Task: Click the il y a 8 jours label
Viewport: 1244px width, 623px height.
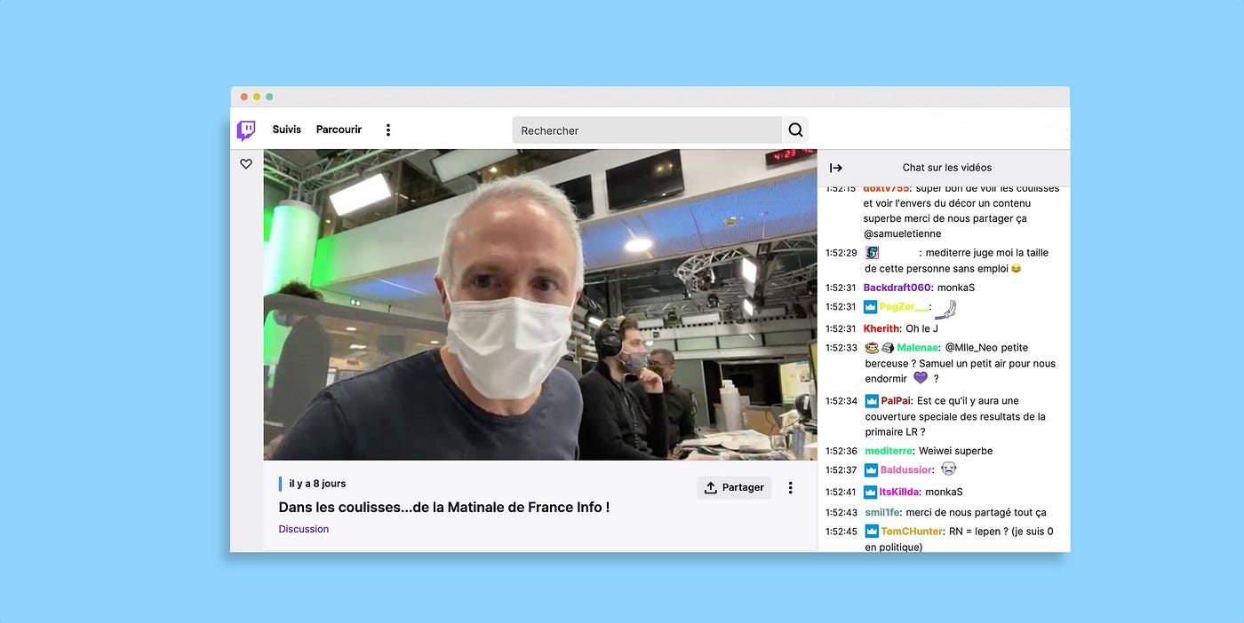Action: pos(317,484)
